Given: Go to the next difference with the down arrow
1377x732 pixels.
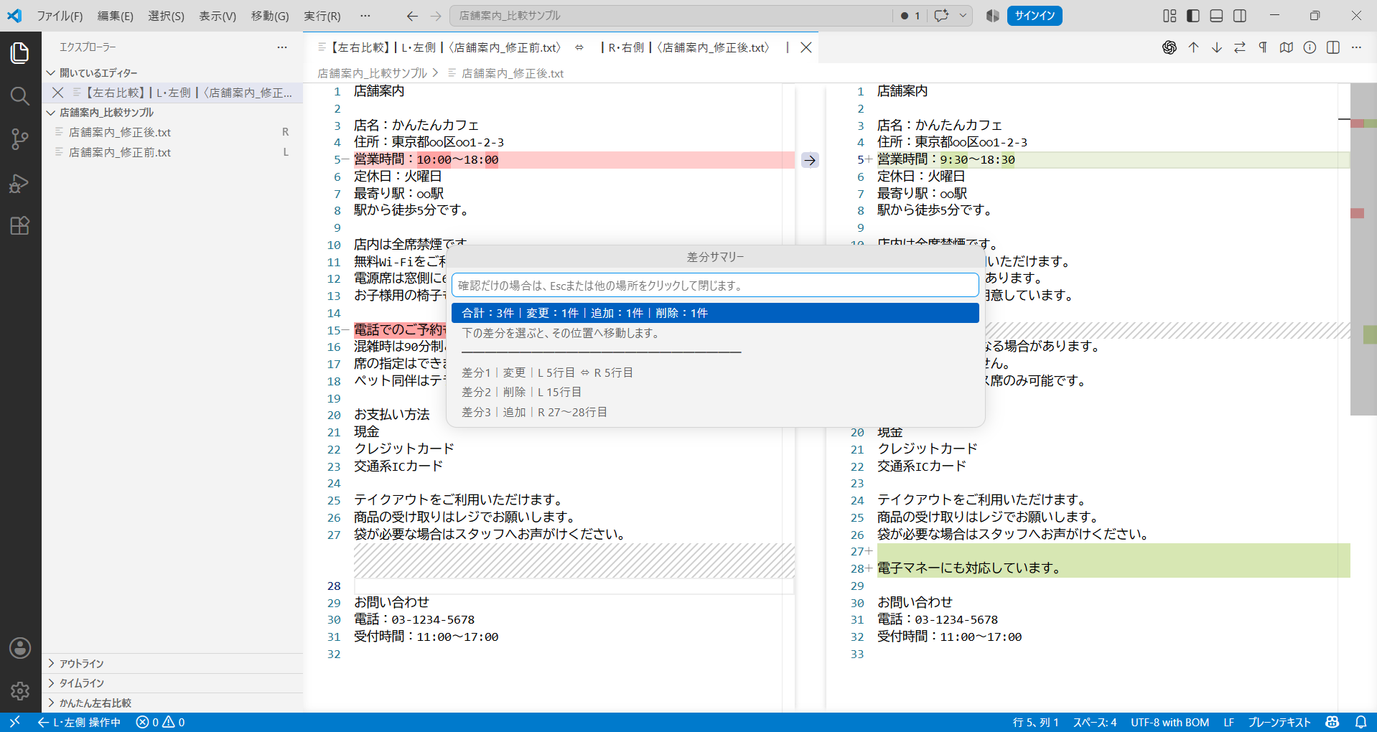Looking at the screenshot, I should tap(1217, 47).
